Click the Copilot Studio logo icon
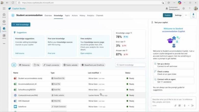199x112 pixels. pyautogui.click(x=10, y=8)
